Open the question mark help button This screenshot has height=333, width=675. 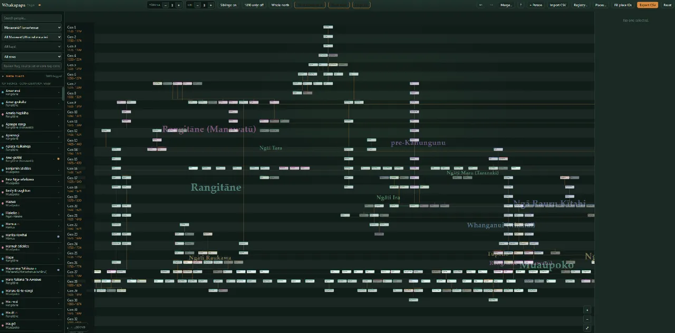[x=520, y=5]
